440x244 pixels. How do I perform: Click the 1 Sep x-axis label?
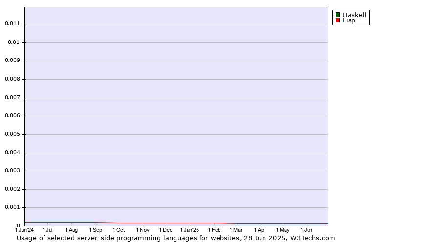[x=96, y=230]
